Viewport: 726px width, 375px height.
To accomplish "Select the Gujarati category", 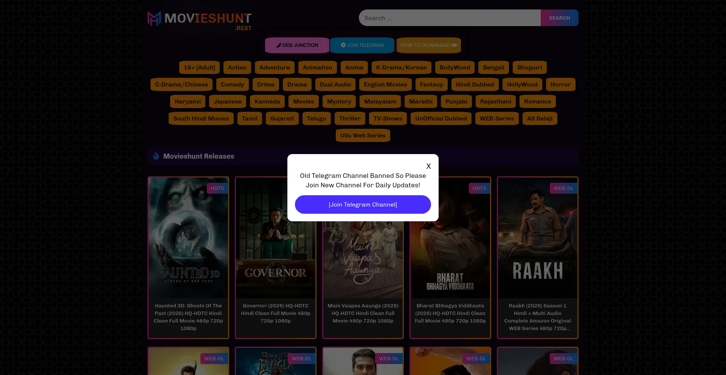I will (x=282, y=119).
